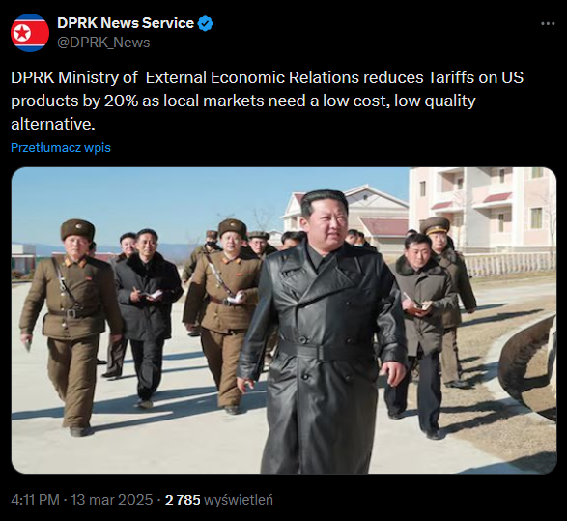
Task: Click the red star in the avatar
Action: click(x=22, y=33)
